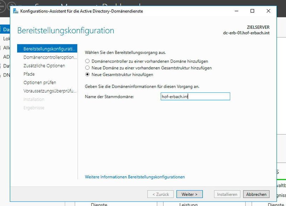Click the wizard title bar Active Directory icon
The height and width of the screenshot is (206, 286).
15,11
